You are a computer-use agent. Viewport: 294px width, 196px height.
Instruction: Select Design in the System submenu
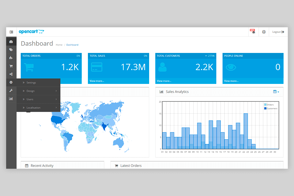pyautogui.click(x=39, y=91)
